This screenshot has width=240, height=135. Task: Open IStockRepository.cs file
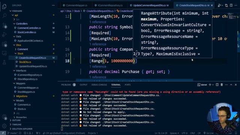(27, 79)
